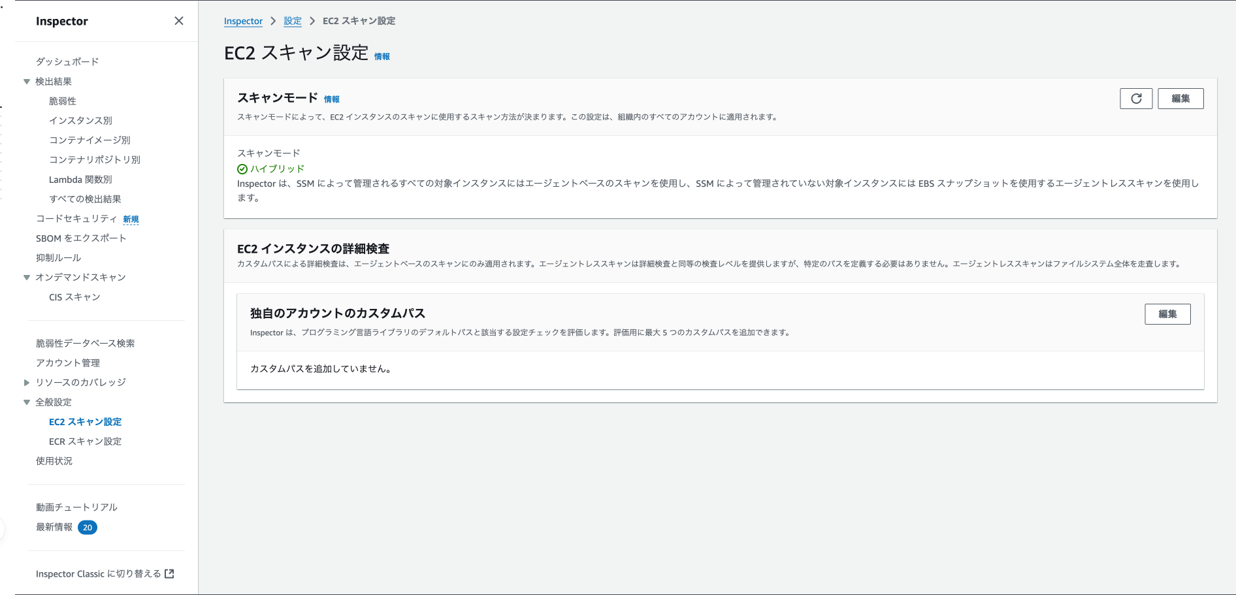Expand the リソースのカバレッジ section
The width and height of the screenshot is (1236, 595).
[x=26, y=382]
